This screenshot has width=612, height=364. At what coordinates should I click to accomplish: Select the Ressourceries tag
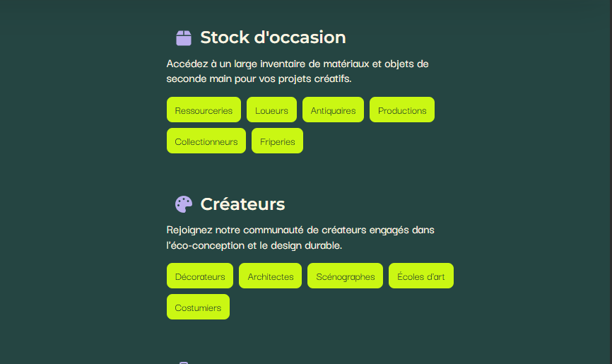pyautogui.click(x=204, y=110)
